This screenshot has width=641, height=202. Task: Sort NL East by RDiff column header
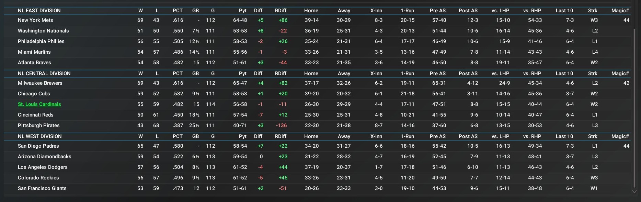pyautogui.click(x=281, y=11)
